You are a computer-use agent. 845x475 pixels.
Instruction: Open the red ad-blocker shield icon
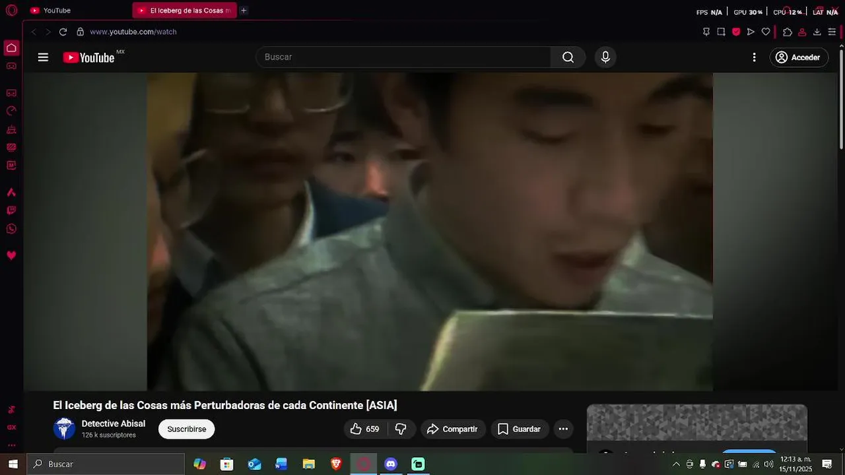click(x=736, y=32)
